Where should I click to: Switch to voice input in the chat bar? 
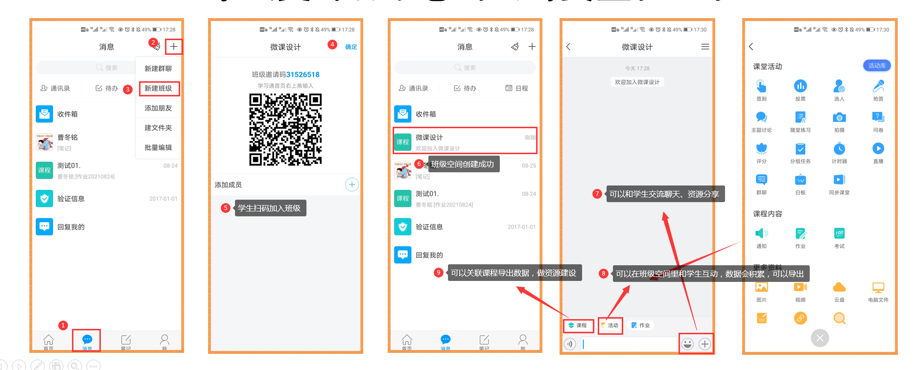point(570,344)
